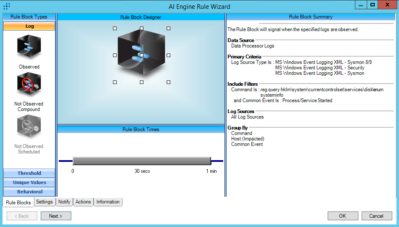Click the top-right resize handle of the cube
The height and width of the screenshot is (227, 399).
[x=169, y=29]
